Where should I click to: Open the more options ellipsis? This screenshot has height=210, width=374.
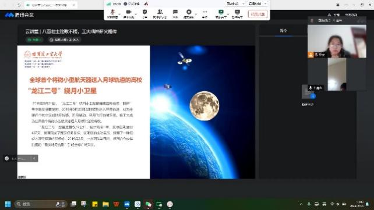tap(204, 14)
